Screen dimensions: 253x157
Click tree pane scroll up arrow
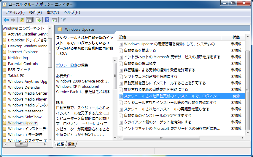(x=50, y=28)
